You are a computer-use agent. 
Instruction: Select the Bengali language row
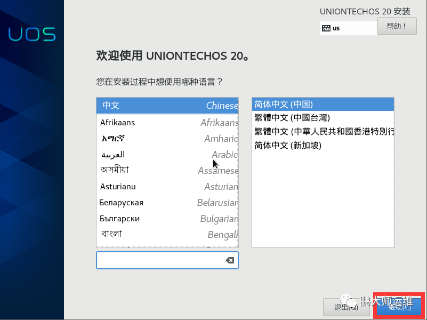pyautogui.click(x=167, y=235)
